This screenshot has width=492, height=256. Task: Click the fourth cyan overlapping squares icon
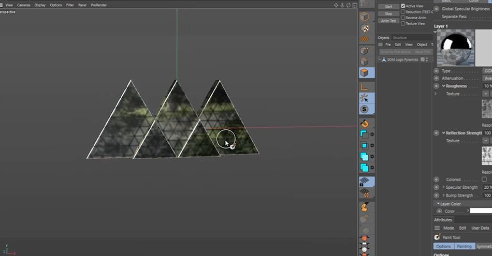[x=364, y=168]
